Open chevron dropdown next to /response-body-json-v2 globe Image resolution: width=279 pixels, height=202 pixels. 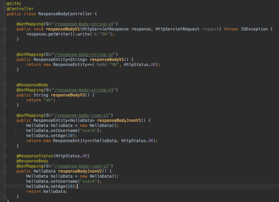coord(51,166)
